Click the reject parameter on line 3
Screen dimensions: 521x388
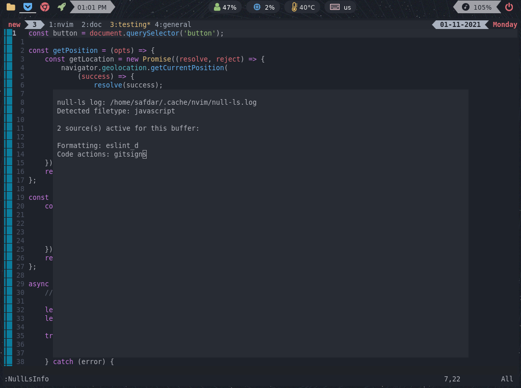228,59
